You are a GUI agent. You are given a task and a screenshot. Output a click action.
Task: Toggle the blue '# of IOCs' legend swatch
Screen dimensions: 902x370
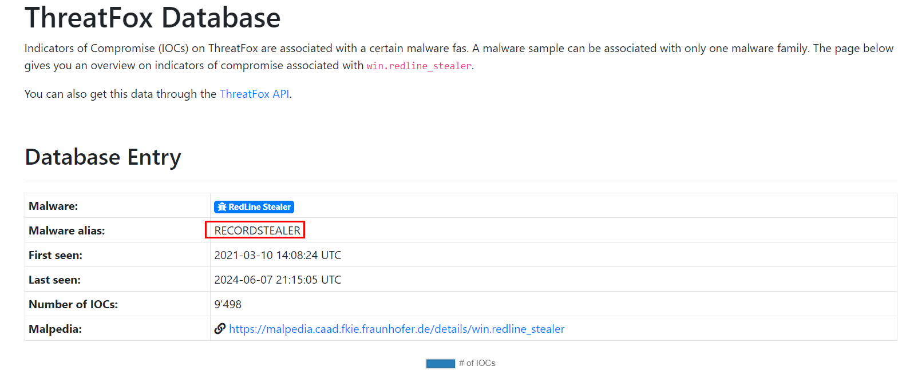(x=440, y=364)
